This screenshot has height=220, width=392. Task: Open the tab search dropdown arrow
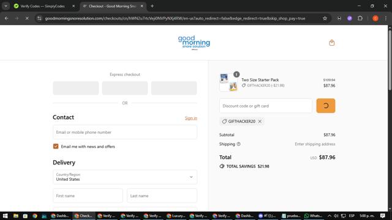coord(6,6)
